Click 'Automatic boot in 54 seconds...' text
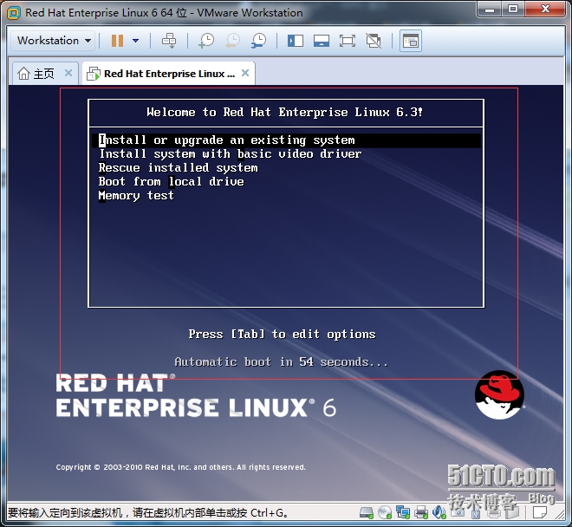572x527 pixels. [x=282, y=361]
